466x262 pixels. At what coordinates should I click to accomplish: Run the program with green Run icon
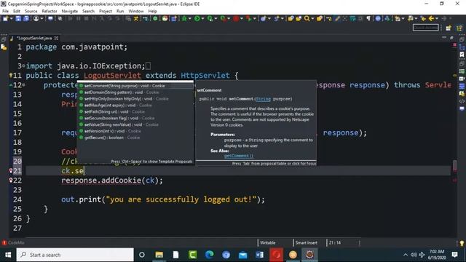click(x=197, y=18)
